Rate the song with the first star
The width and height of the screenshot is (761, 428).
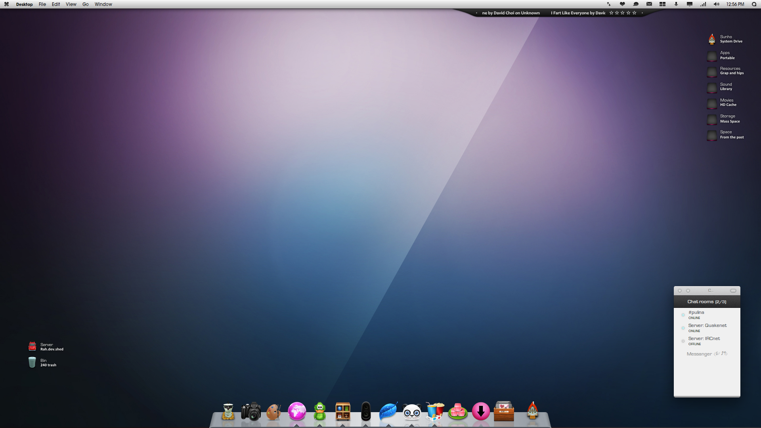point(611,13)
